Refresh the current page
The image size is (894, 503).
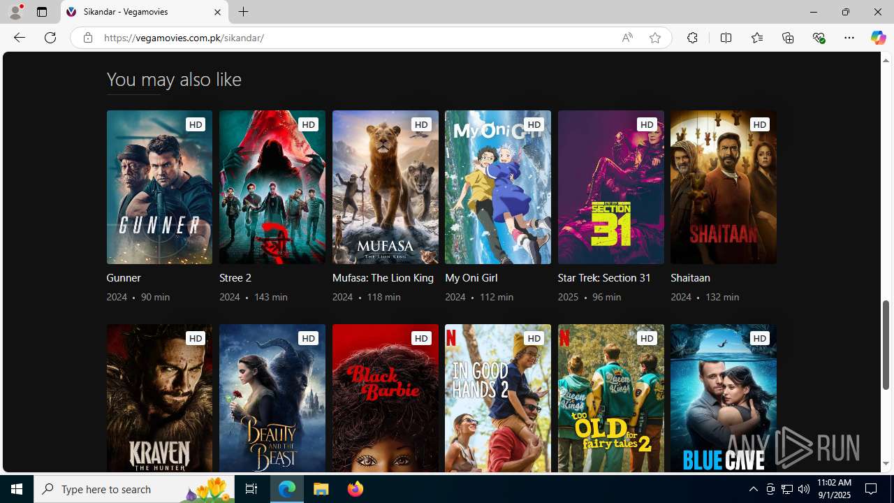(x=50, y=38)
